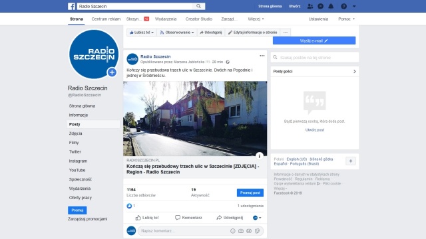Click the 1 udostępnienie link
This screenshot has width=426, height=239.
click(x=250, y=206)
